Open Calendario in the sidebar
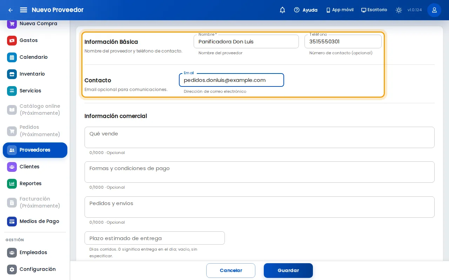449x280 pixels. [35, 57]
